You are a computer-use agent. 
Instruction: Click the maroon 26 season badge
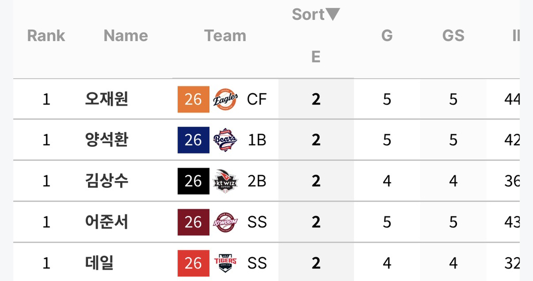[x=194, y=222]
